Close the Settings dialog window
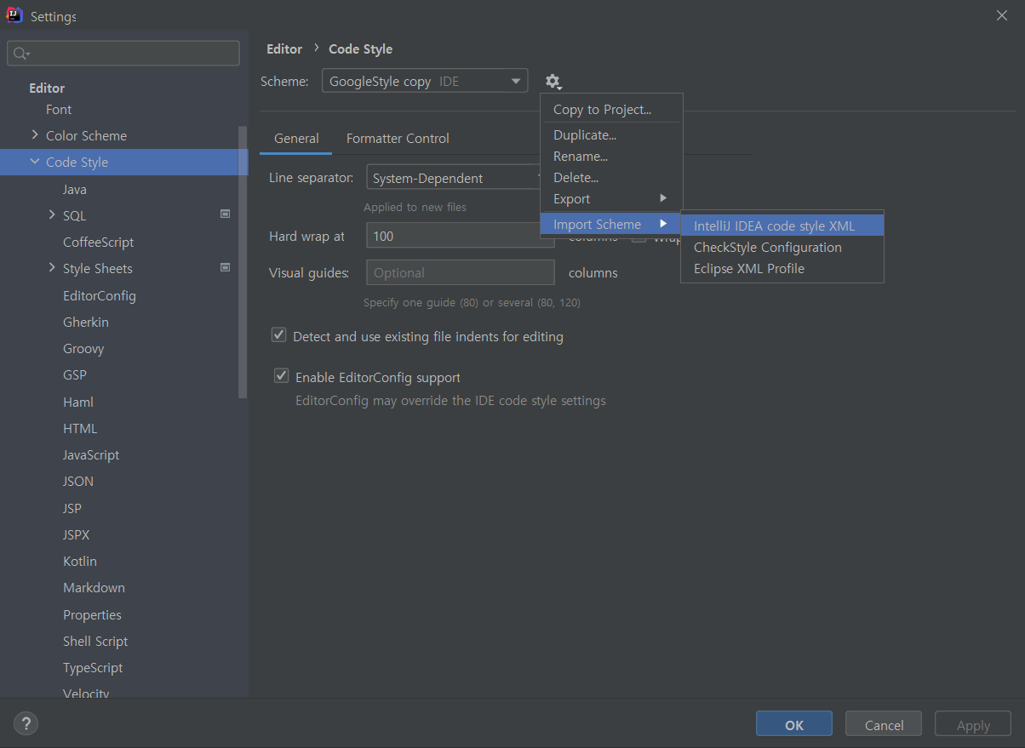1025x748 pixels. (x=1002, y=15)
